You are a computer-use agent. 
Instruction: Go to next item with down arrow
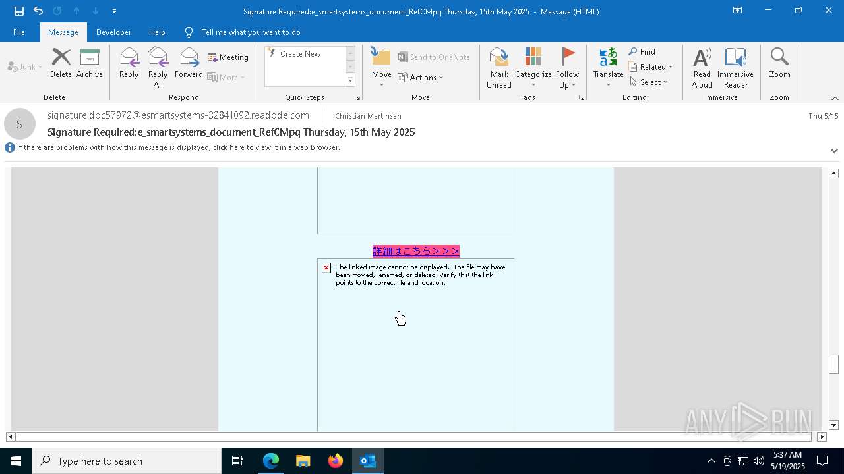(96, 11)
